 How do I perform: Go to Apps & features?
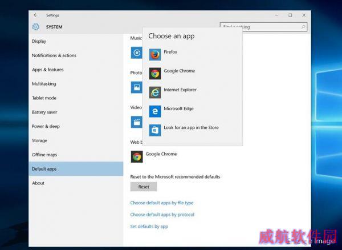(76, 70)
